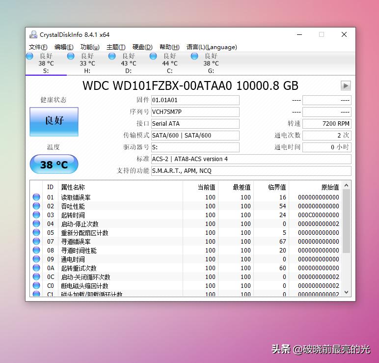Click scroll down arrow of attribute list
The image size is (379, 363).
click(x=347, y=292)
